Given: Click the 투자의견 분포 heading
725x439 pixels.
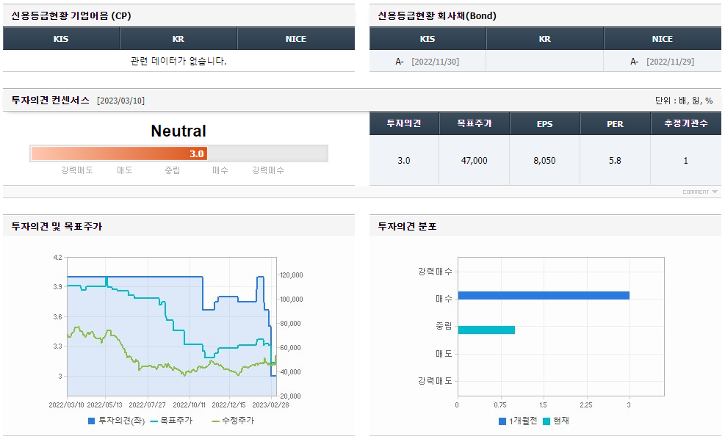Looking at the screenshot, I should coord(408,226).
